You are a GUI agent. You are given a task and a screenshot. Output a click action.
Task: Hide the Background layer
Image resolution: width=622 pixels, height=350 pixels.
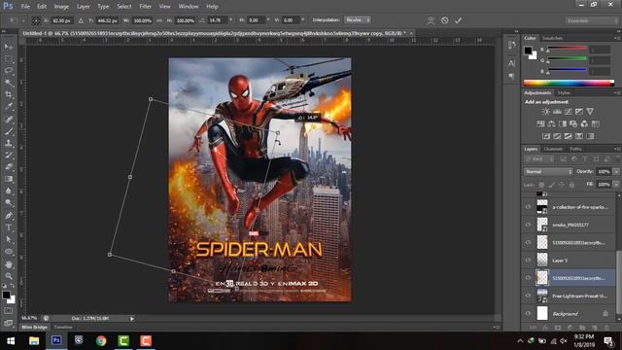point(528,313)
